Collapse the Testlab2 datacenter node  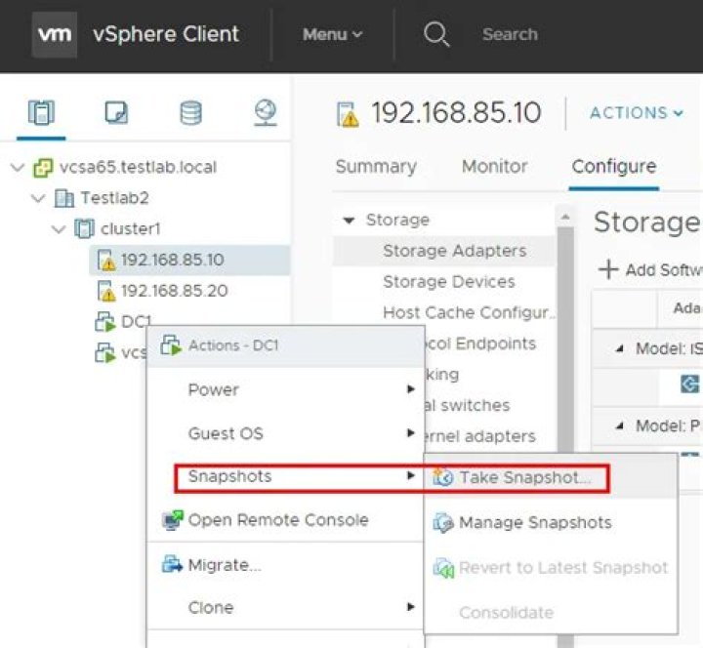click(x=38, y=198)
